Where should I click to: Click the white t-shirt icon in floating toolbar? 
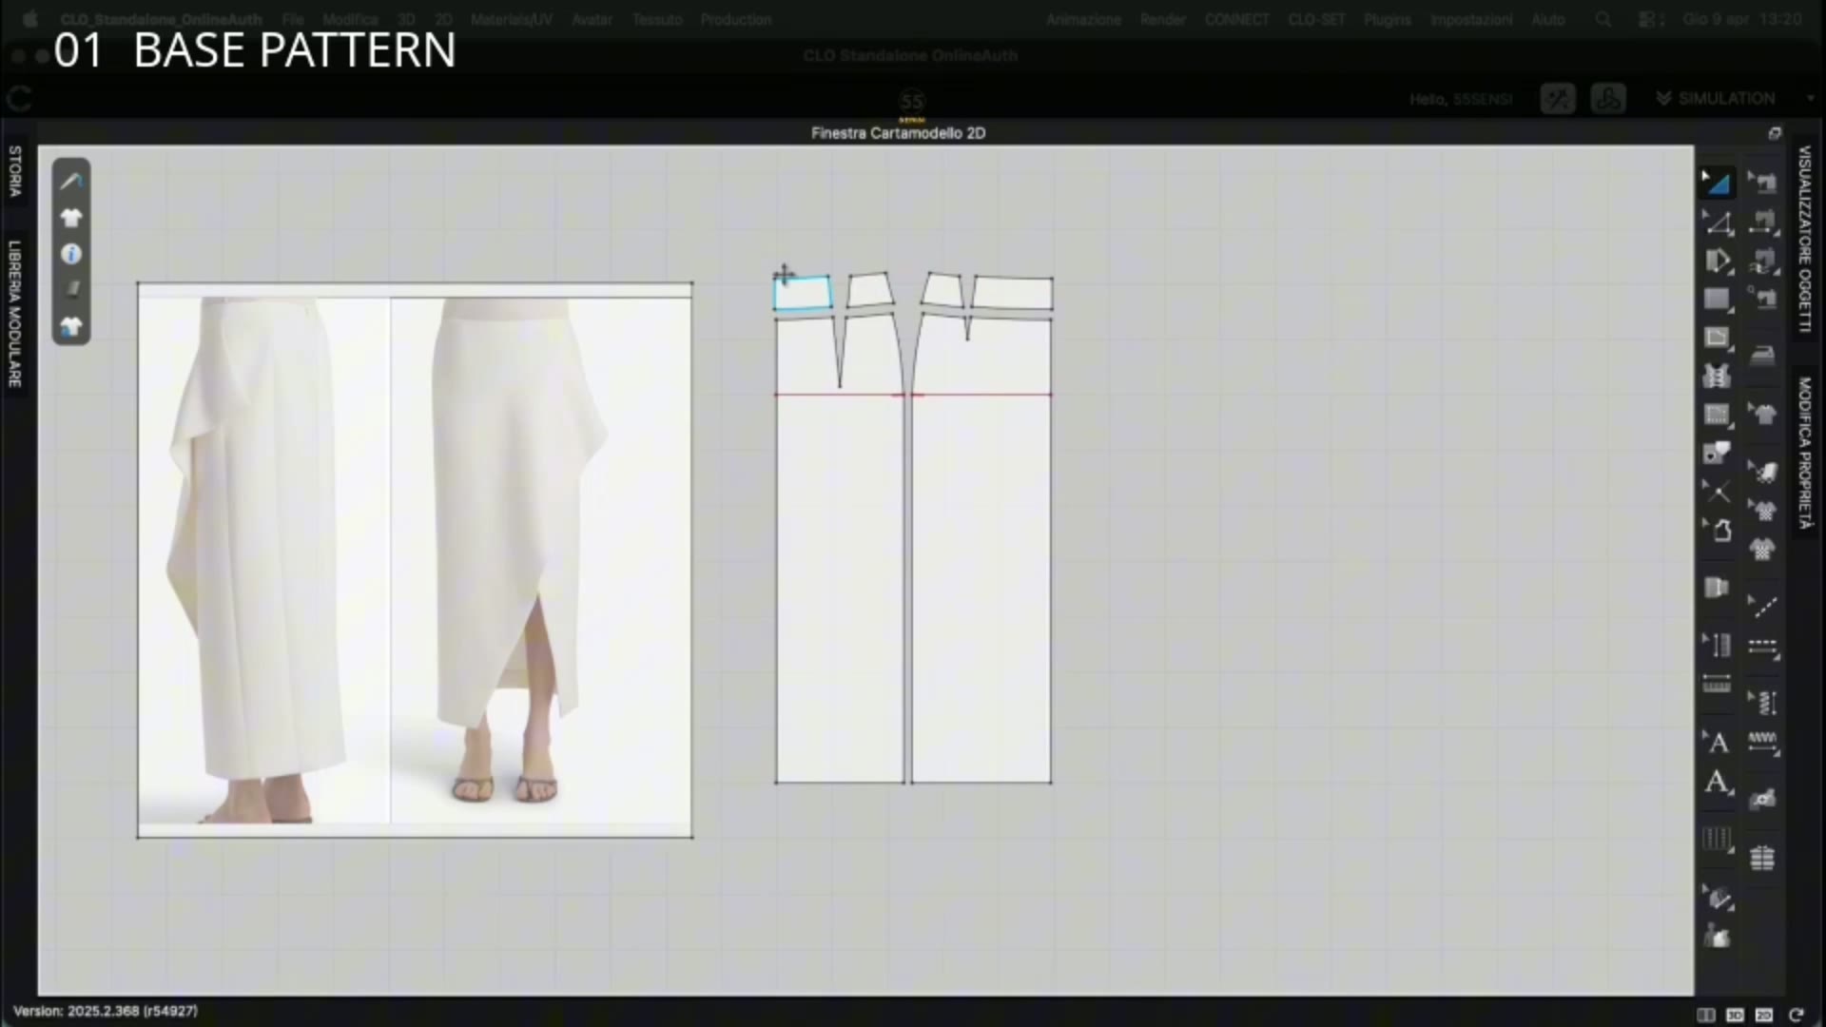pyautogui.click(x=71, y=218)
